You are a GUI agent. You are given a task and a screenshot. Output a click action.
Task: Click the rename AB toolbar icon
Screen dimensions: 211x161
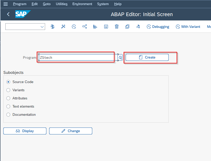pyautogui.click(x=138, y=27)
